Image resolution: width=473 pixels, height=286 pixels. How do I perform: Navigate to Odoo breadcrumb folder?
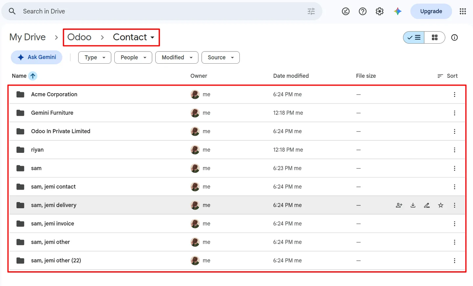click(79, 37)
